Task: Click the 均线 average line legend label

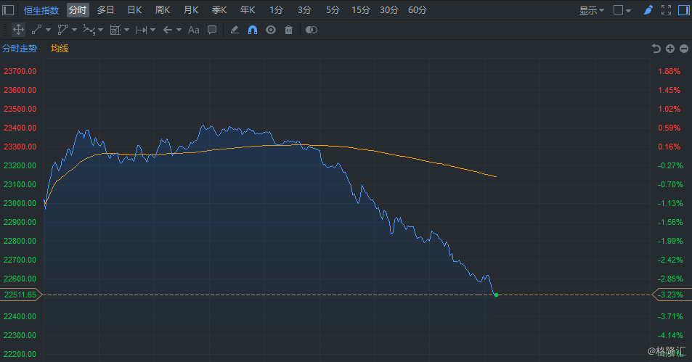Action: [x=60, y=49]
